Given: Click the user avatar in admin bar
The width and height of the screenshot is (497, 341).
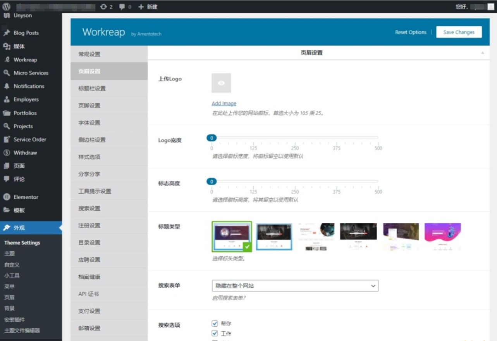Looking at the screenshot, I should pyautogui.click(x=490, y=7).
